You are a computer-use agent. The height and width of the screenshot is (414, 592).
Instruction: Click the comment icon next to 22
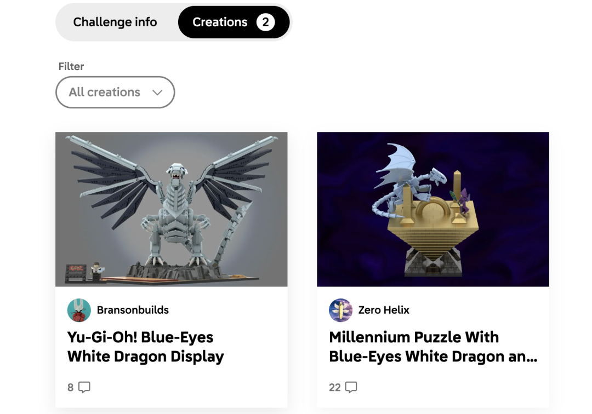pos(351,387)
